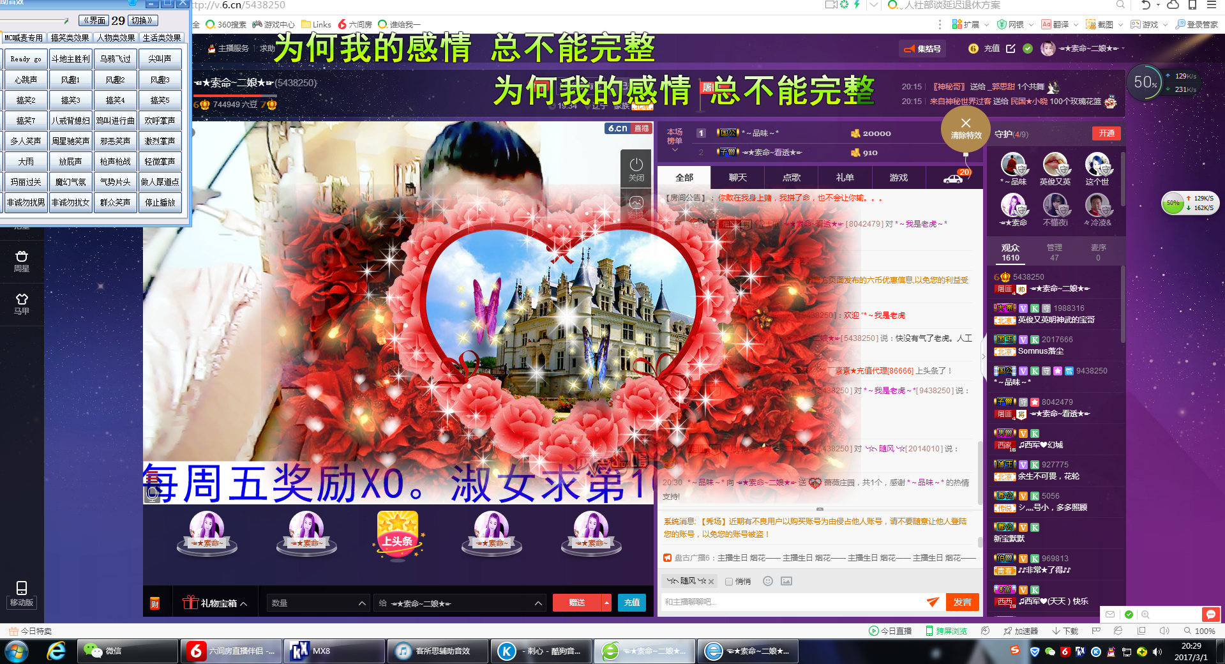
Task: Click the browser search magnifier icon
Action: click(1120, 5)
